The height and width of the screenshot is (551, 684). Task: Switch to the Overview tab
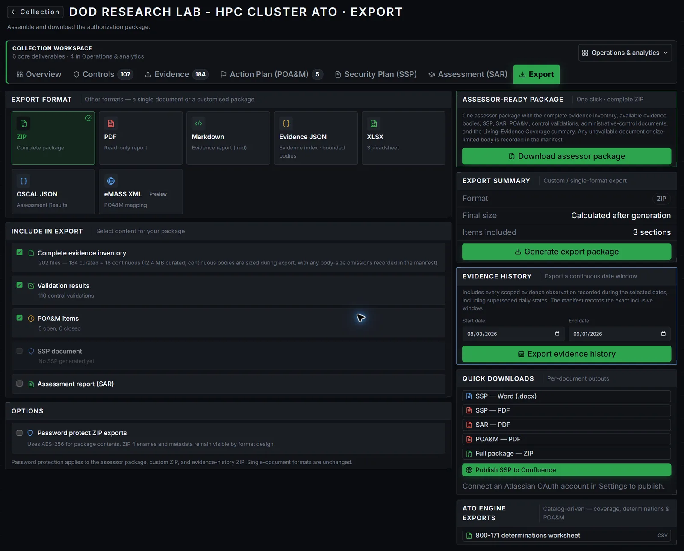click(x=39, y=74)
